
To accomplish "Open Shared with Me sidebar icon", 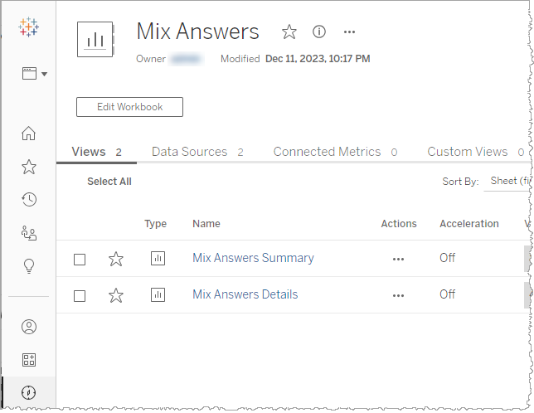I will coord(28,233).
